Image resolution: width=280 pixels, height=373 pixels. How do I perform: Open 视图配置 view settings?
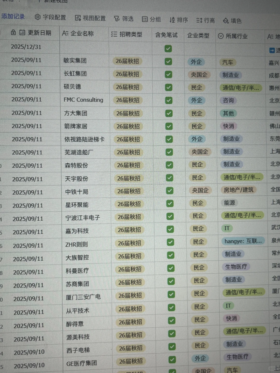[x=90, y=18]
